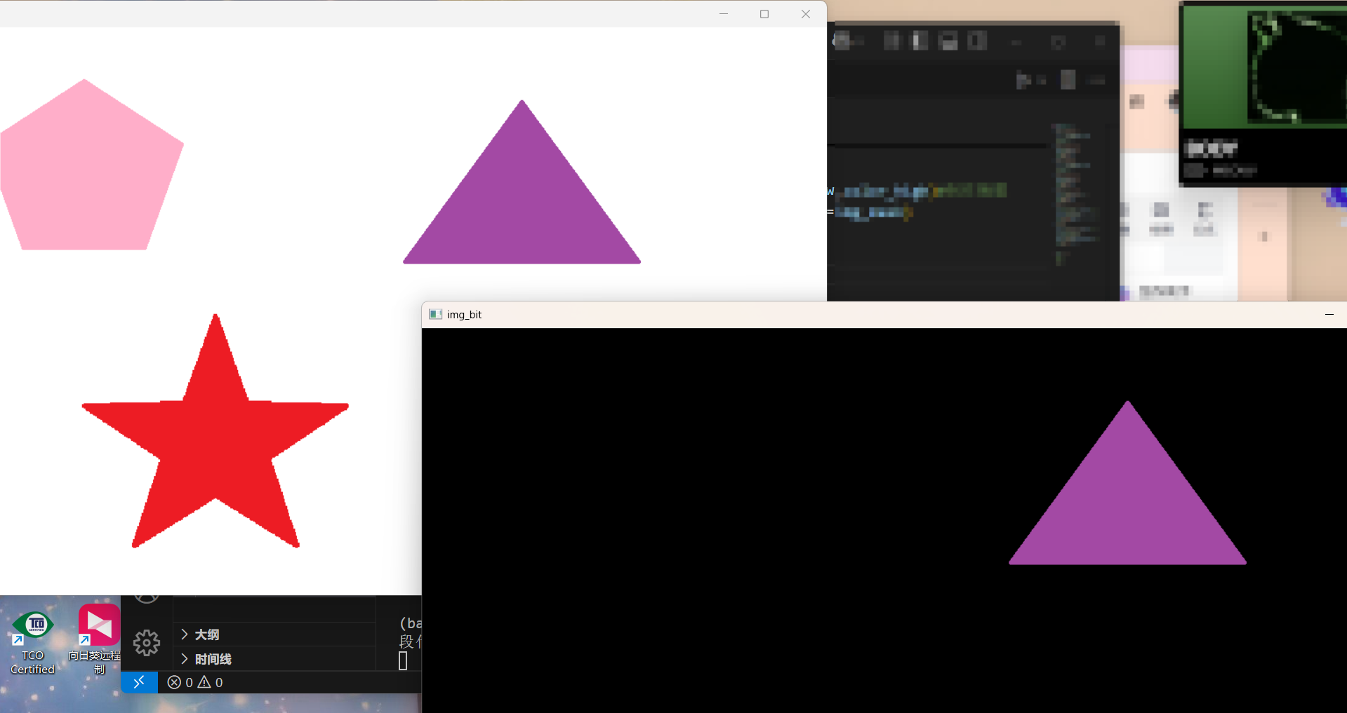This screenshot has height=713, width=1347.
Task: Expand the 大纲 outline section
Action: tap(274, 634)
